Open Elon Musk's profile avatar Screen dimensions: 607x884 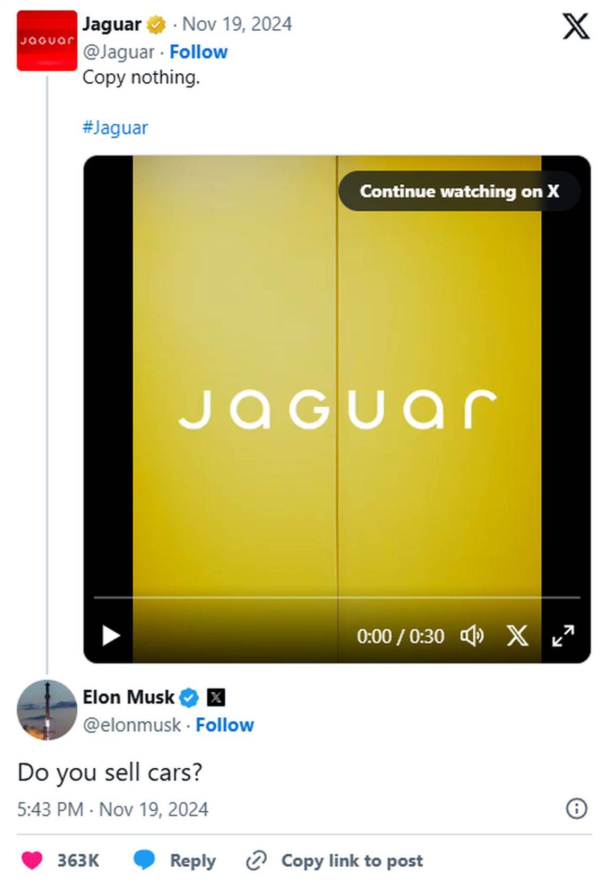[47, 709]
